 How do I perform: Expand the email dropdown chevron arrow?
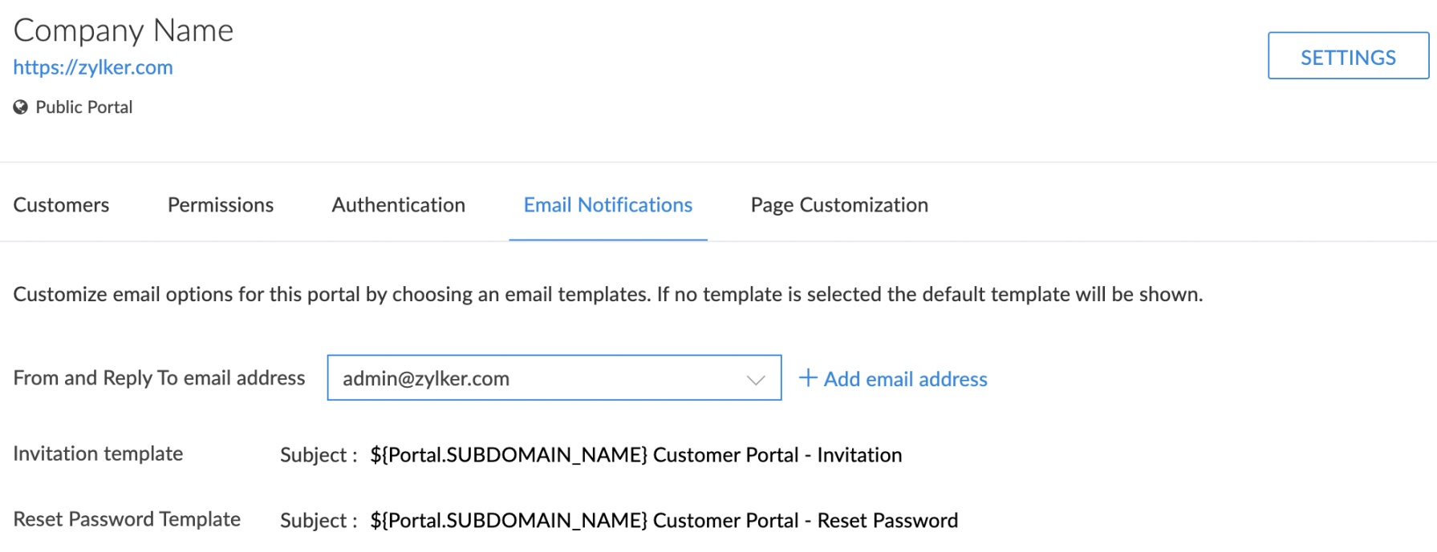(x=755, y=379)
